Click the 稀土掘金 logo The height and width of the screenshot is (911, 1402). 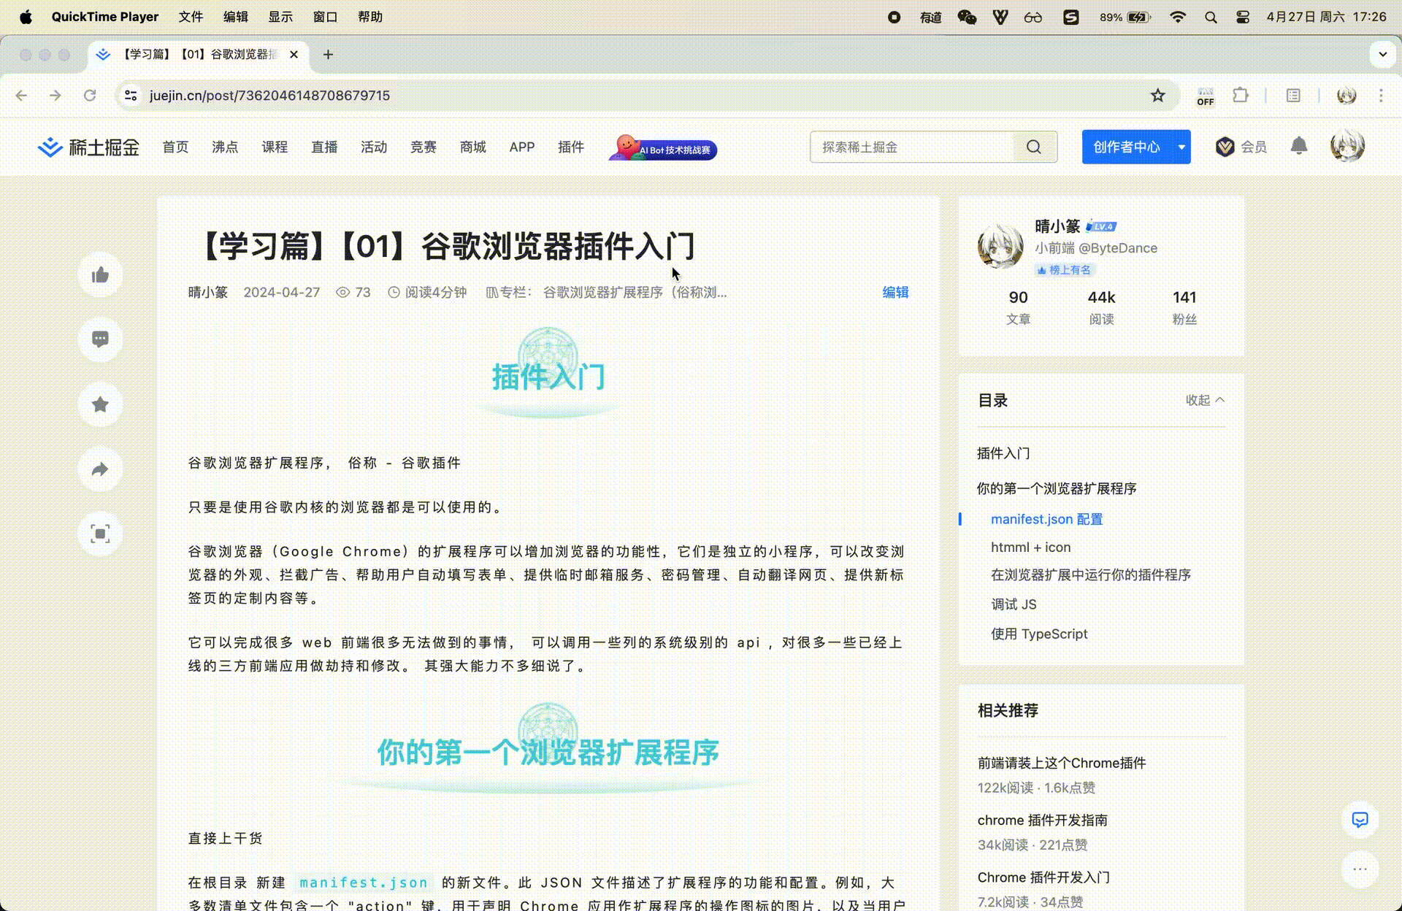88,147
